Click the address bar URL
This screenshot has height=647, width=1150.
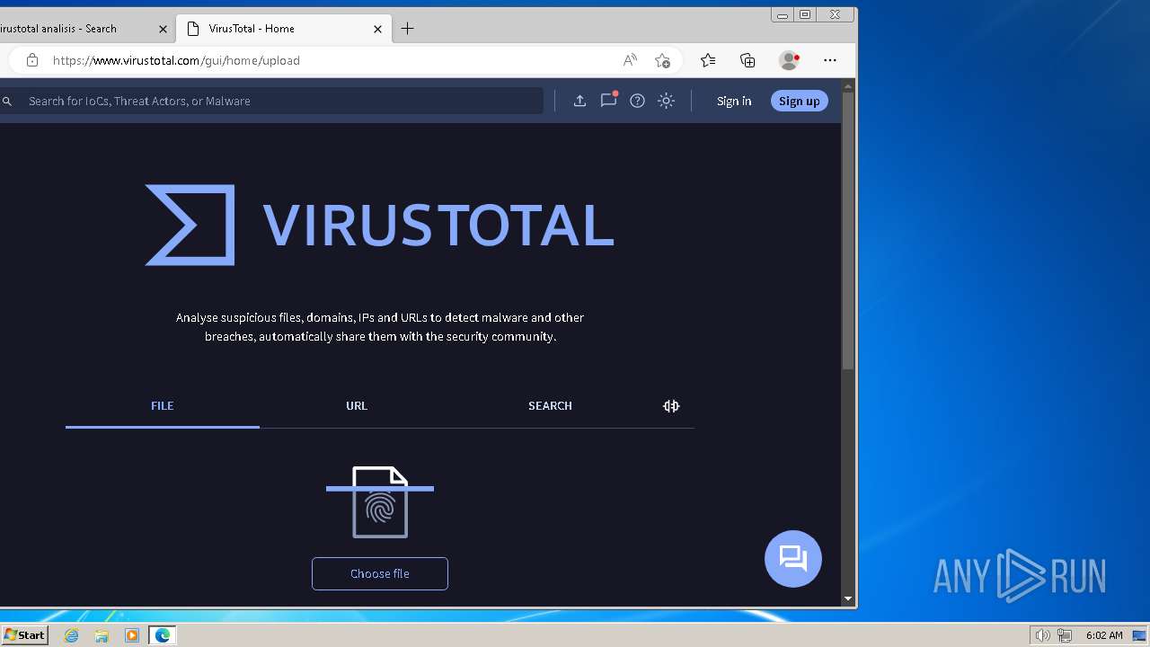point(176,60)
